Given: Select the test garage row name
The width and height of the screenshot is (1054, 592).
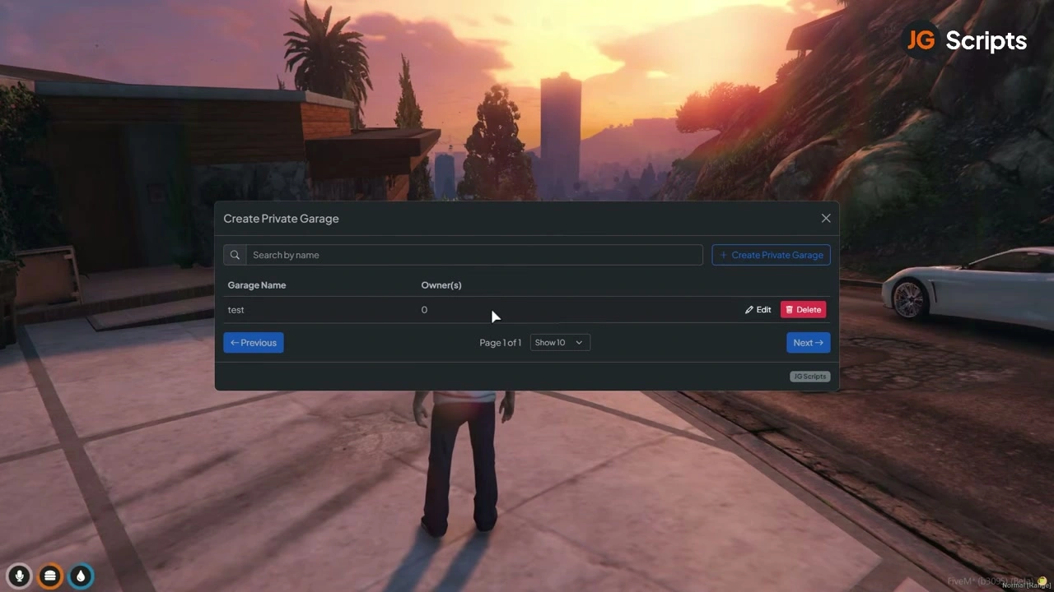Looking at the screenshot, I should [236, 310].
